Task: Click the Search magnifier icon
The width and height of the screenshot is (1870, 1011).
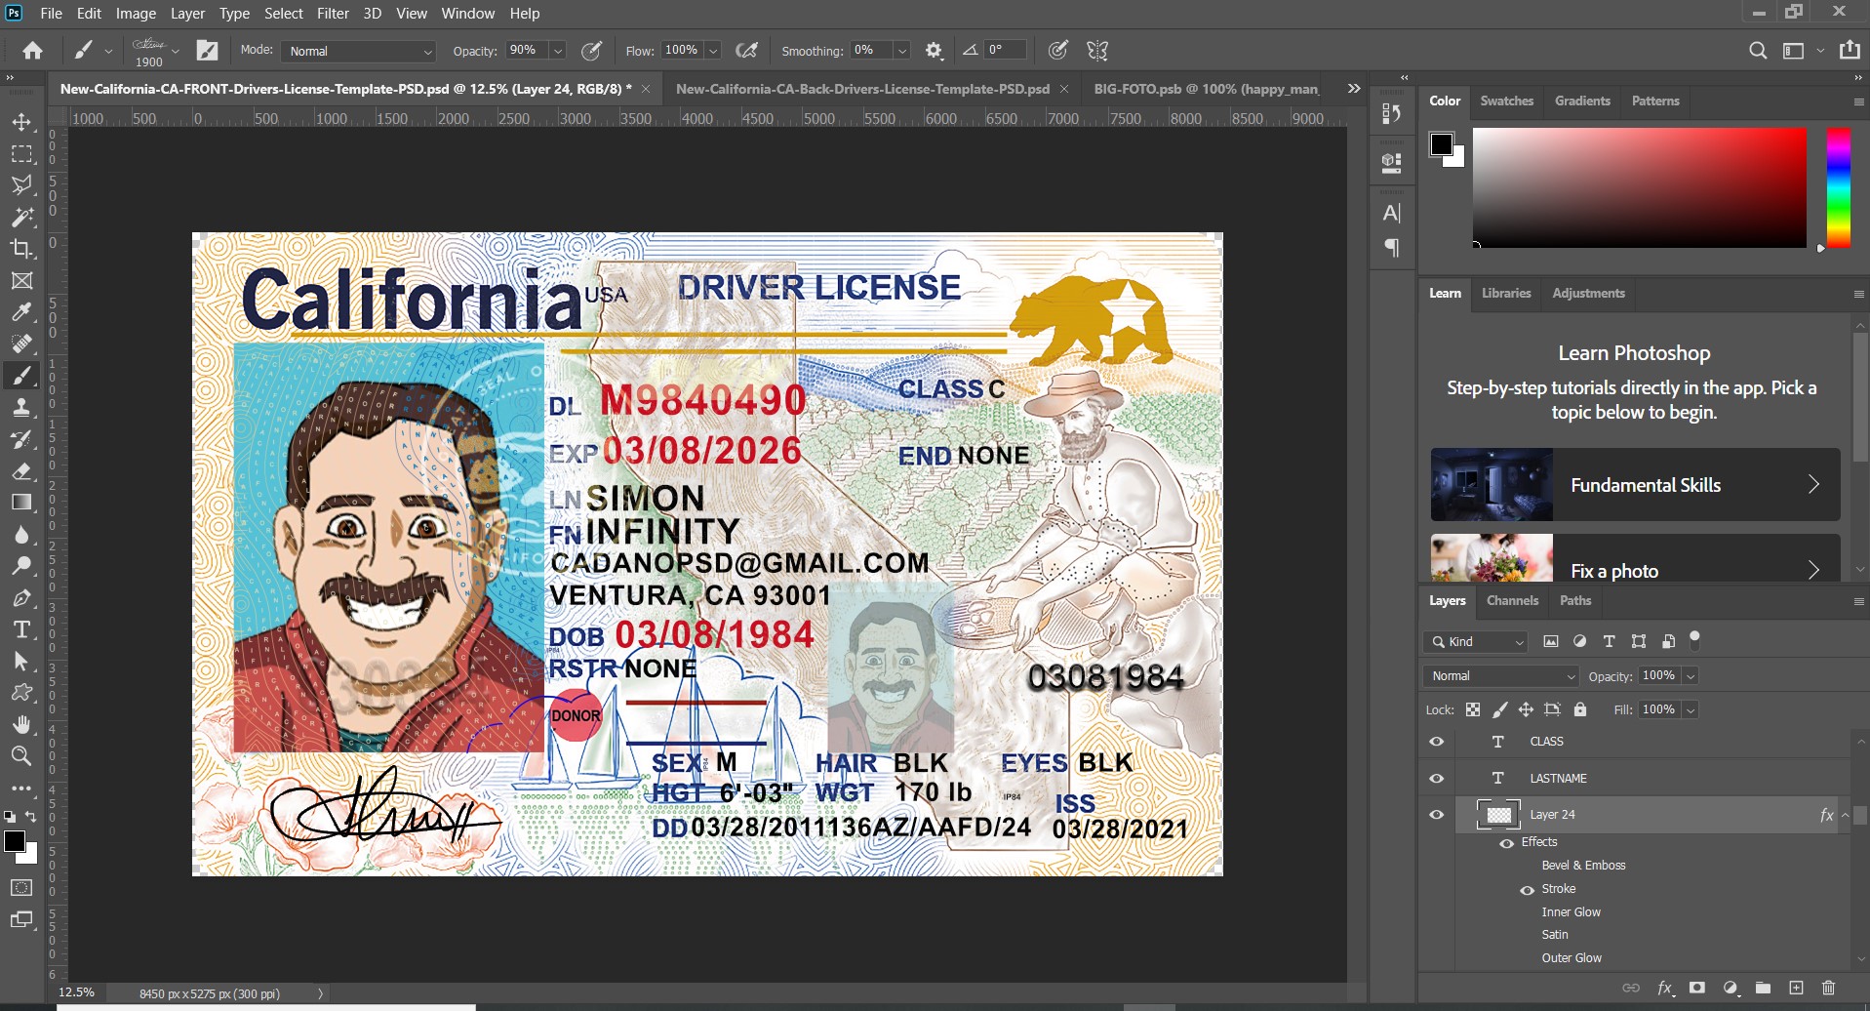Action: pos(1758,51)
